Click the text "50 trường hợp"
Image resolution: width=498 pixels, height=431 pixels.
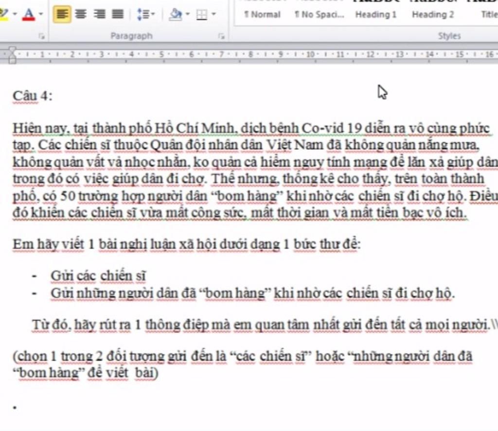102,196
